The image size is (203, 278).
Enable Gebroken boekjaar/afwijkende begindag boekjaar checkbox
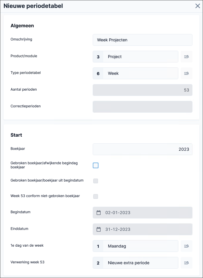pos(96,165)
